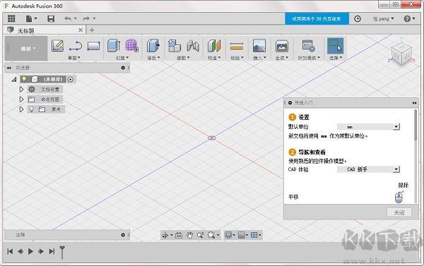Expand the 文档设置 tree node

21,89
